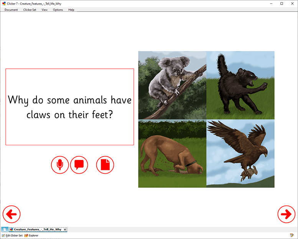Click the claws question text box

[69, 107]
